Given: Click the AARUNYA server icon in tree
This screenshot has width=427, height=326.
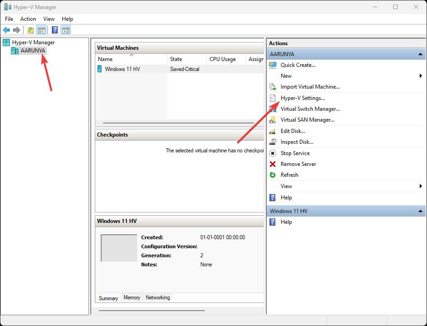Looking at the screenshot, I should (15, 51).
